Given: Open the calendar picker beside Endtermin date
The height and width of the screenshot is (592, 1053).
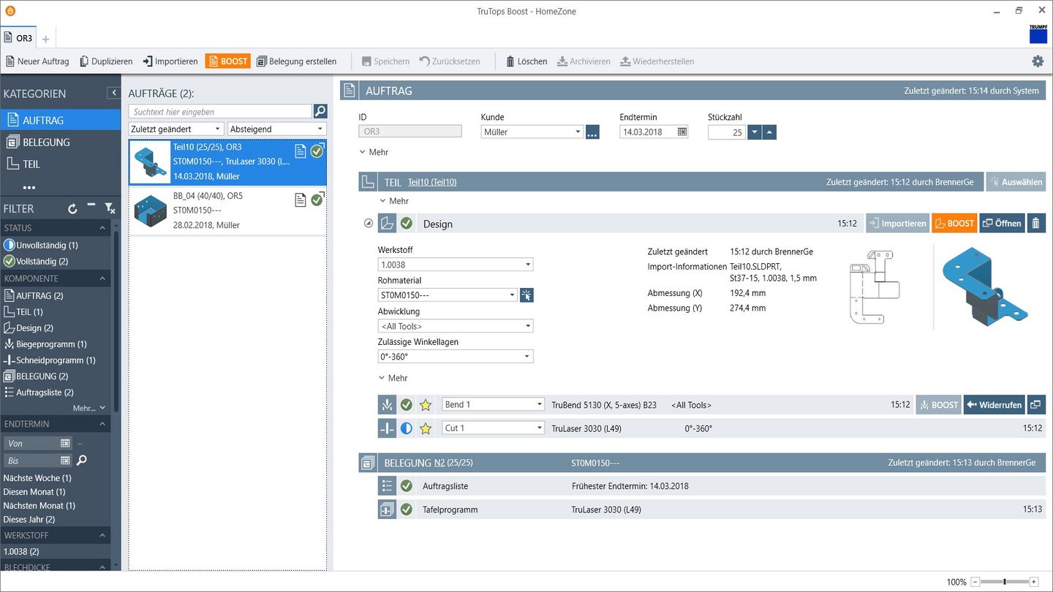Looking at the screenshot, I should (682, 132).
